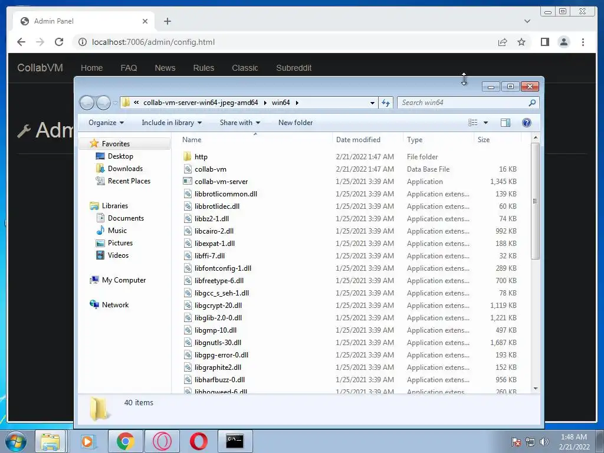Click the file list vertical scrollbar thumb
The height and width of the screenshot is (453, 604).
[x=535, y=201]
